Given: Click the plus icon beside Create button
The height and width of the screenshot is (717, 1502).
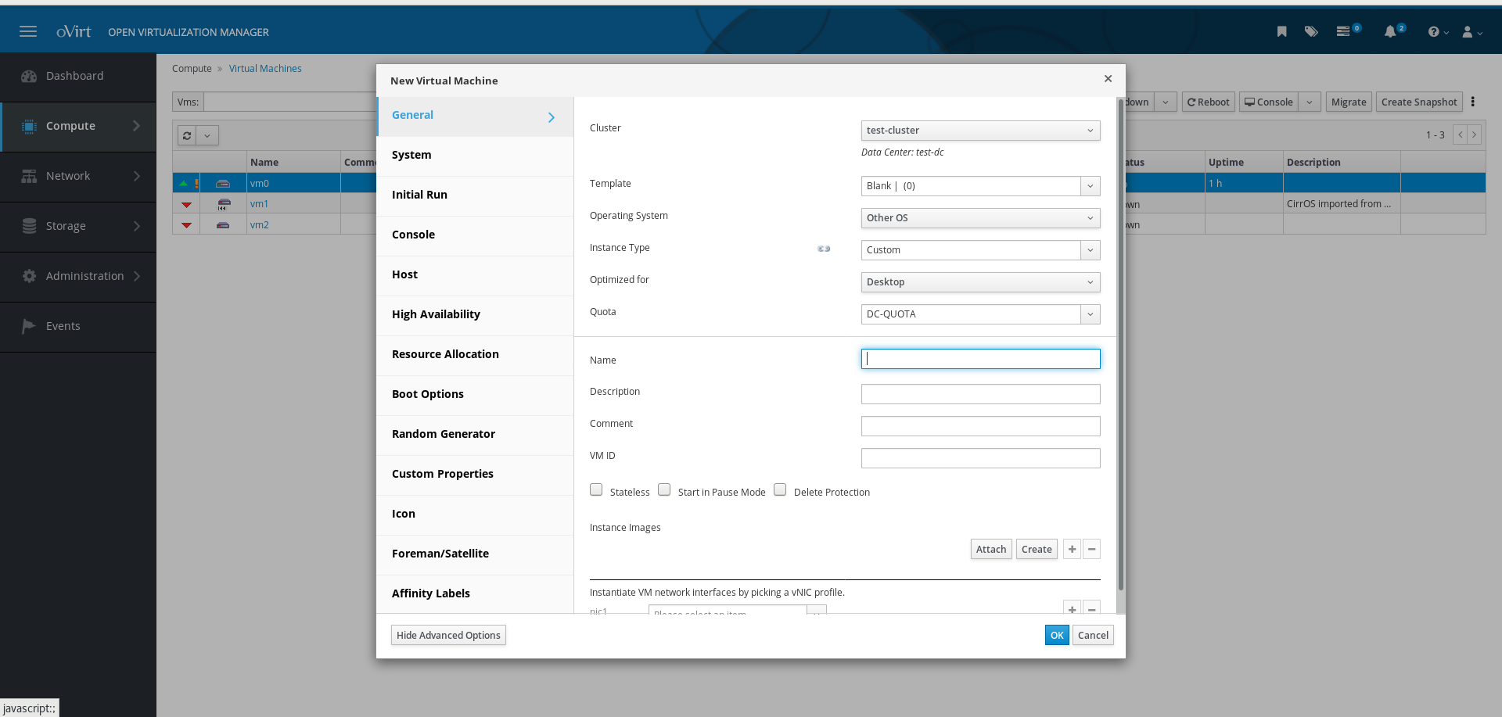Looking at the screenshot, I should pos(1072,549).
